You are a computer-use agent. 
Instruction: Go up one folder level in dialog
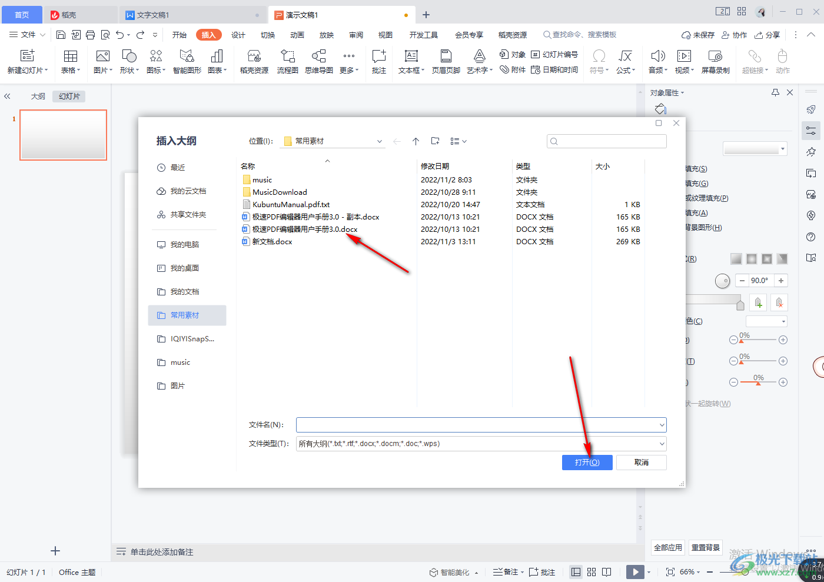(416, 141)
